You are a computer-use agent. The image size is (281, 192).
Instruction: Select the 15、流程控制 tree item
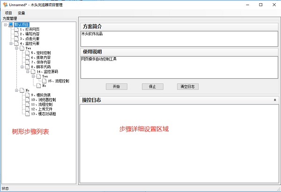click(59, 81)
